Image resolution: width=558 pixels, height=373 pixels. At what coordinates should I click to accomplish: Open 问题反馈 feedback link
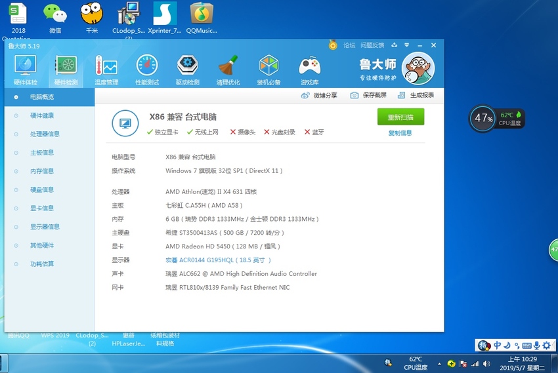point(372,45)
